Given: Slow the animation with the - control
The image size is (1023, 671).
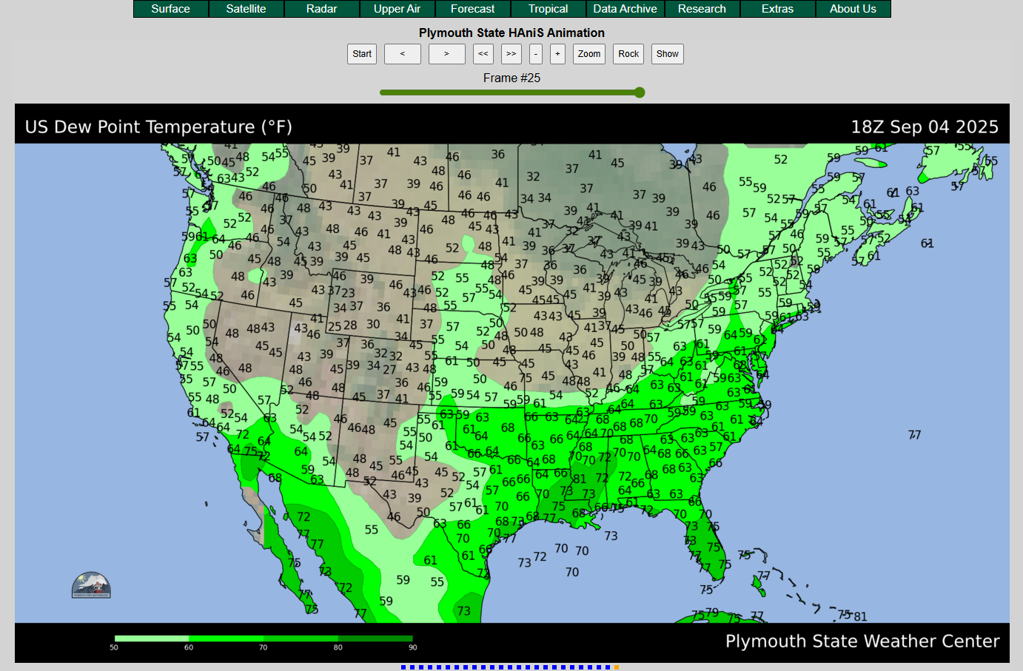Looking at the screenshot, I should coord(535,53).
